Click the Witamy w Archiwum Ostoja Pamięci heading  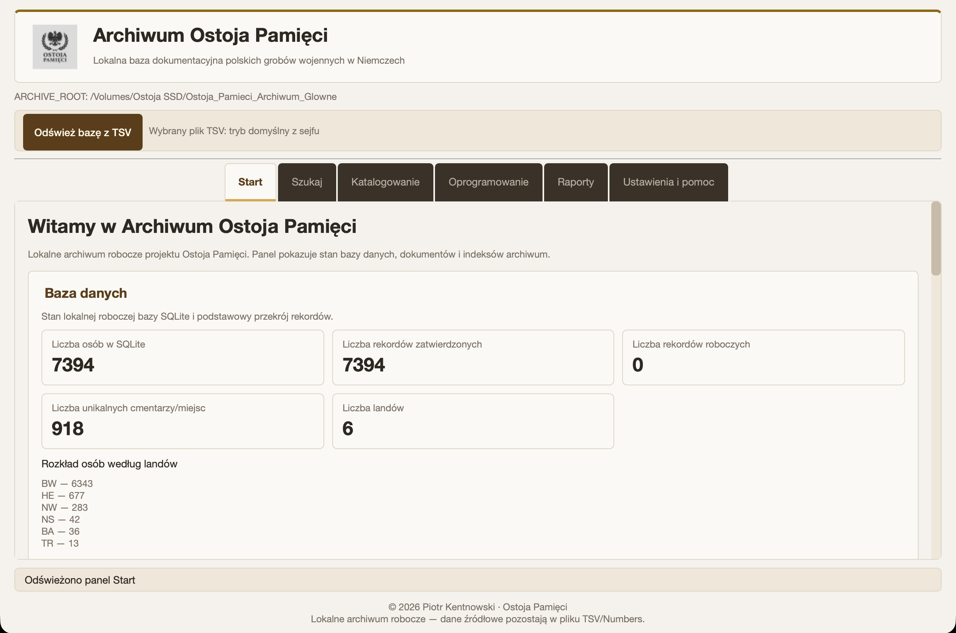(192, 226)
